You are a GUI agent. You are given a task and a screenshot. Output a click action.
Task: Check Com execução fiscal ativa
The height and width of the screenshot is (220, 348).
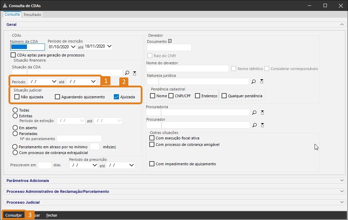[152, 138]
